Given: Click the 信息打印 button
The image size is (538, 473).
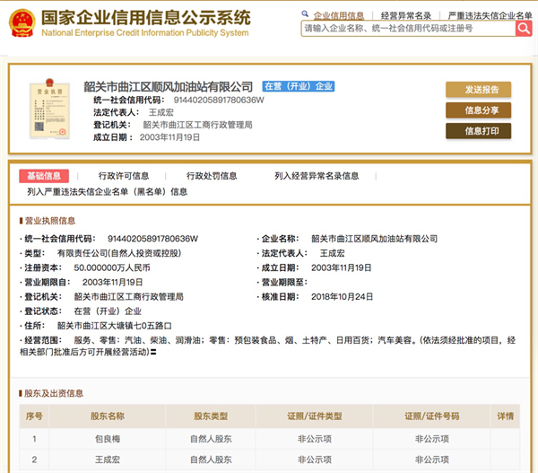Looking at the screenshot, I should click(478, 131).
